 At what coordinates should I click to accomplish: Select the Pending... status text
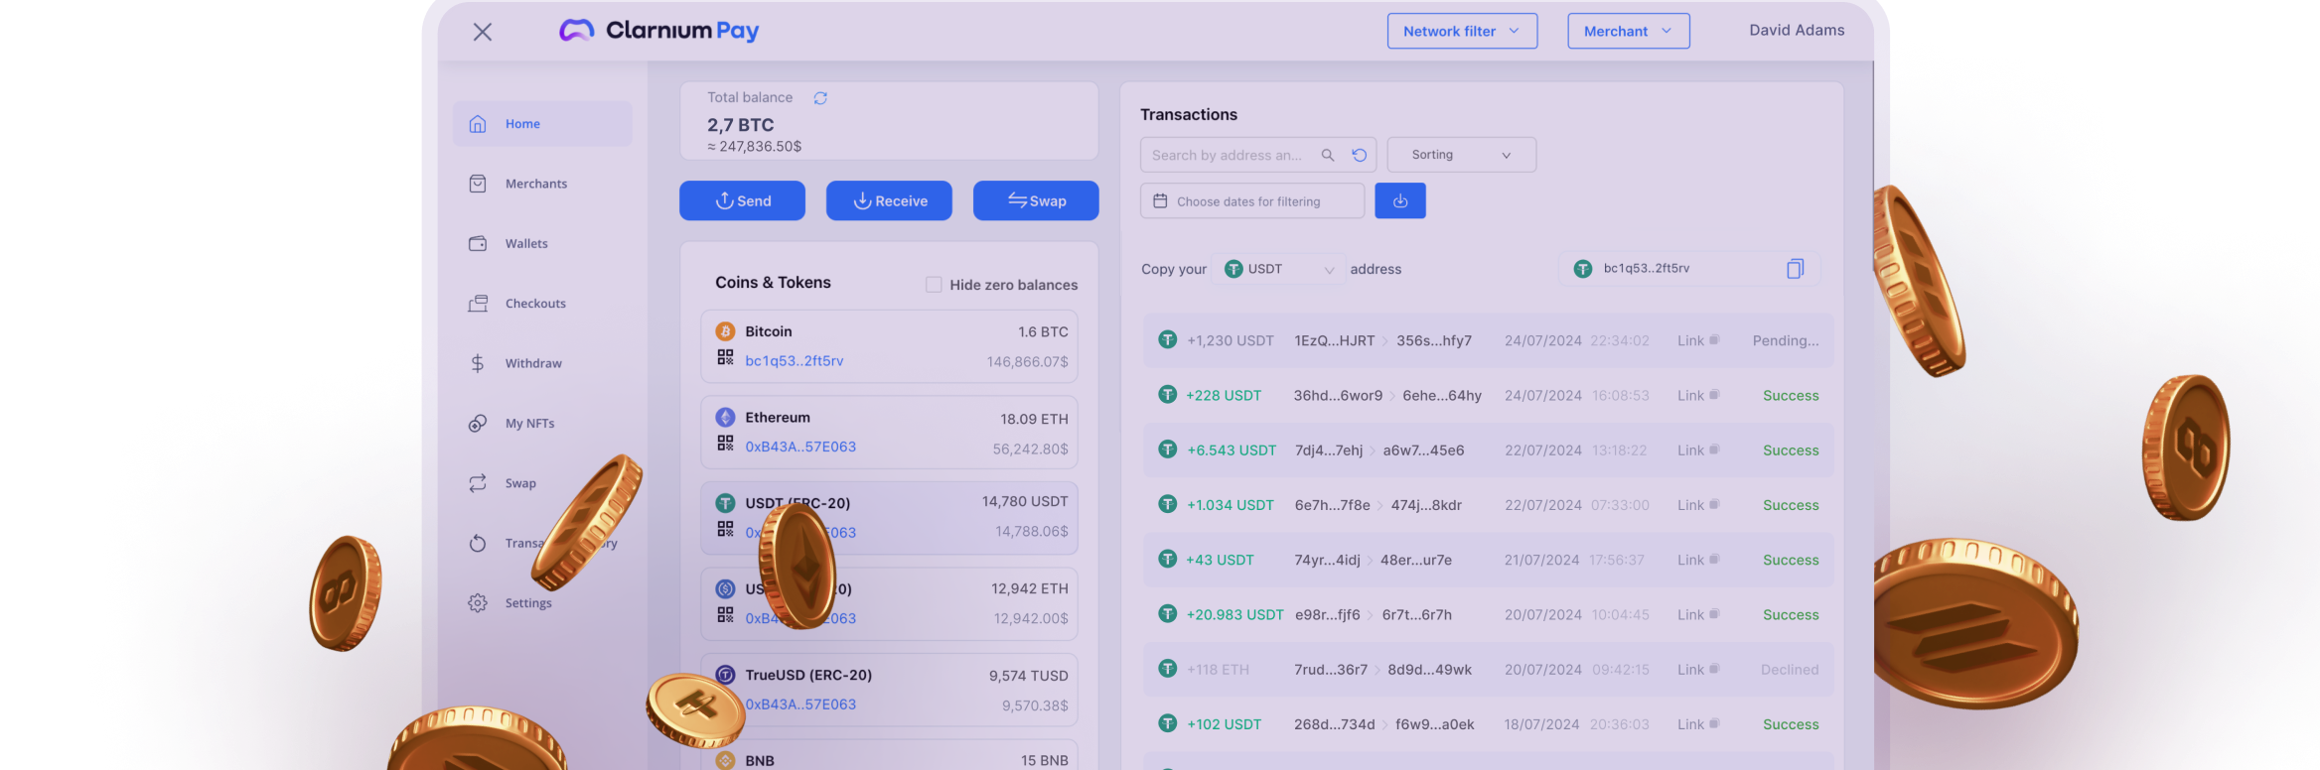tap(1786, 340)
